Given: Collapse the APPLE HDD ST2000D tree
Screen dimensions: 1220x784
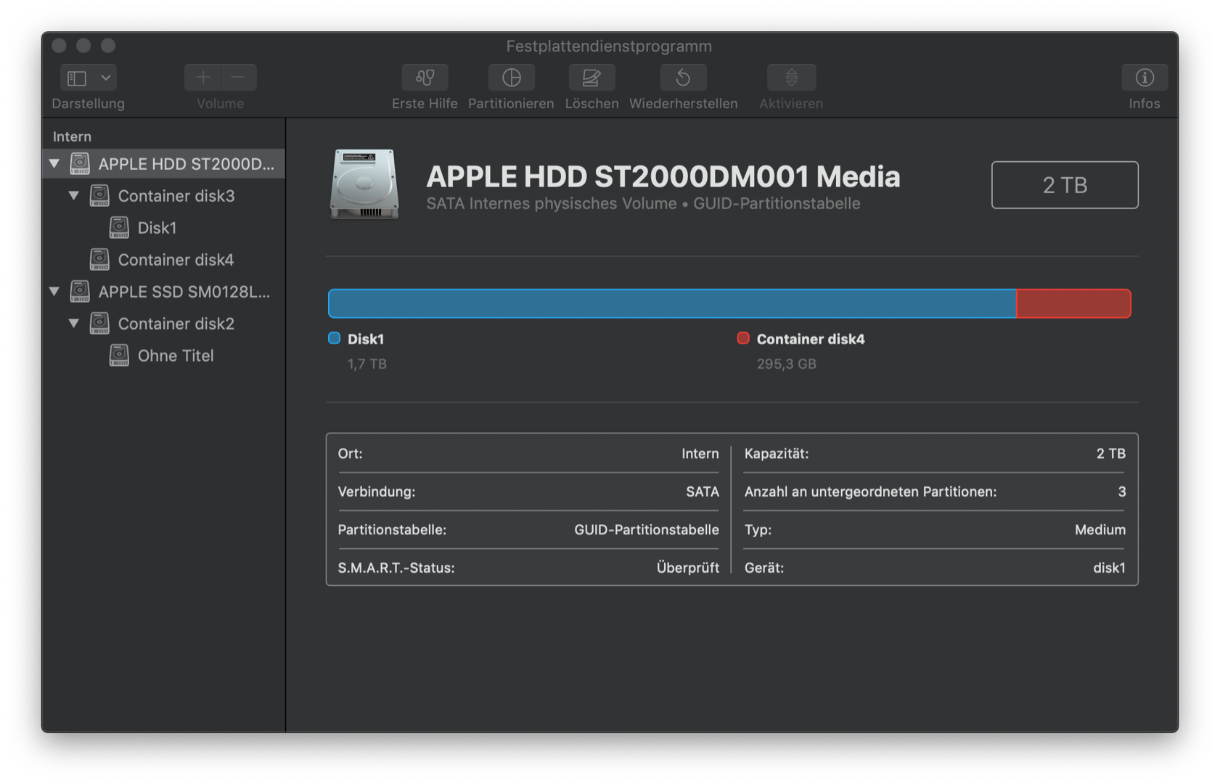Looking at the screenshot, I should click(54, 164).
